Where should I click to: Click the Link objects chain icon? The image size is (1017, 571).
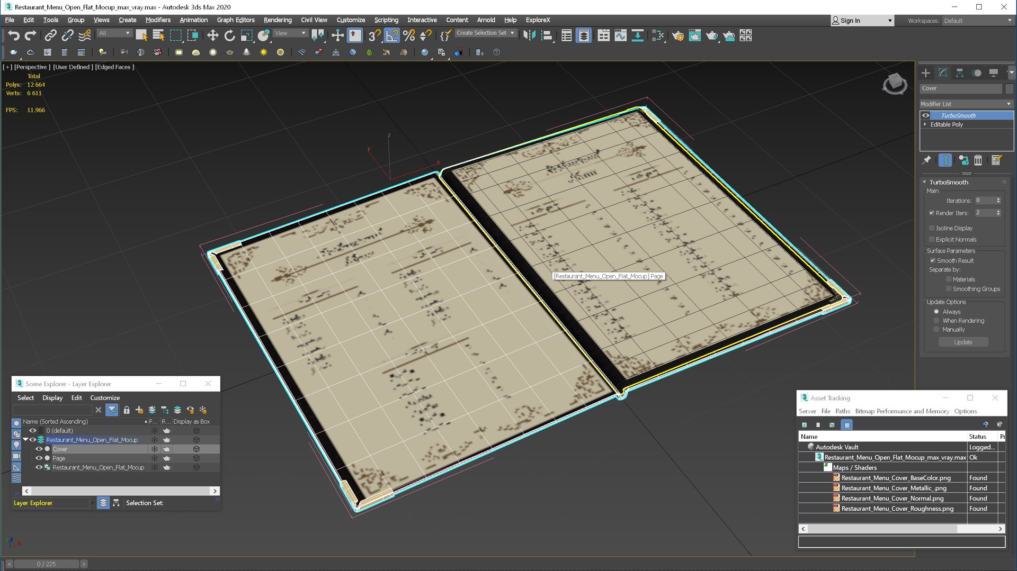pyautogui.click(x=50, y=35)
